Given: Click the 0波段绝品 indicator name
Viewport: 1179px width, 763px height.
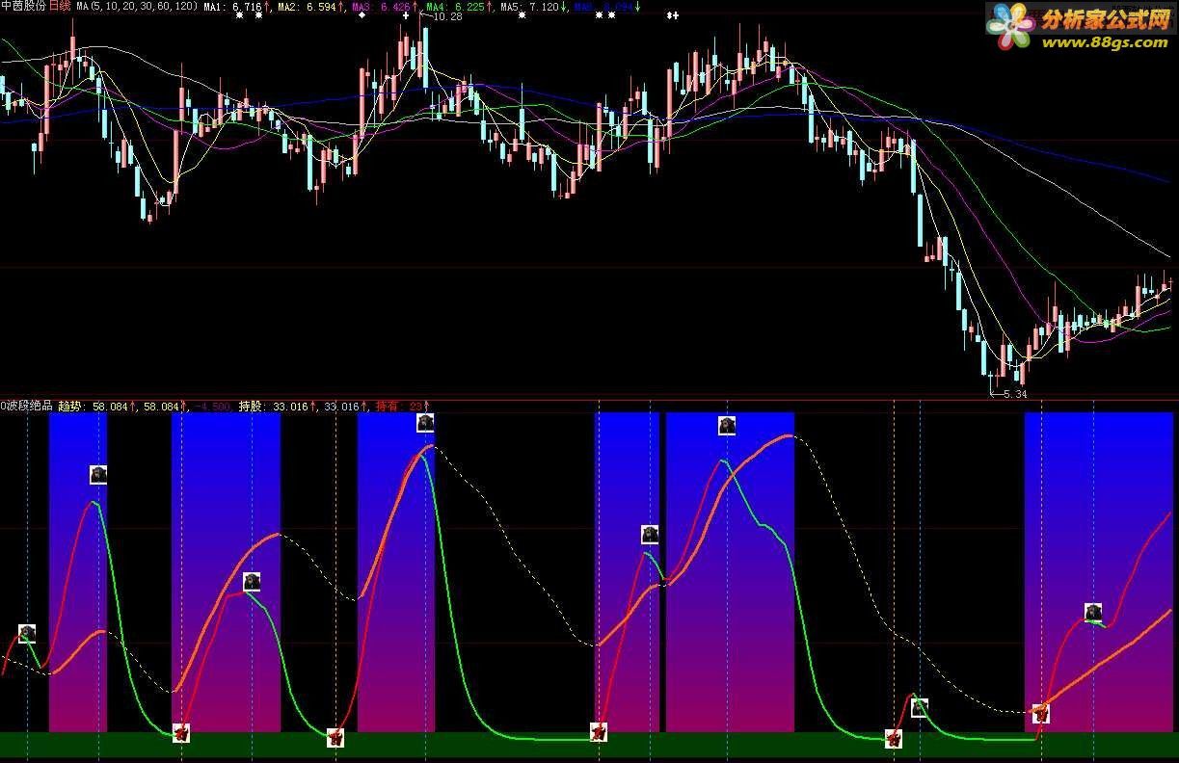Looking at the screenshot, I should (x=27, y=407).
